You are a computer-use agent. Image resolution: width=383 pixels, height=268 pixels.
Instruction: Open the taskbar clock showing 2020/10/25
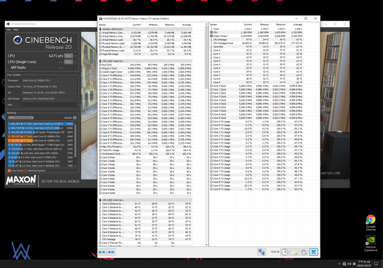tap(364, 264)
